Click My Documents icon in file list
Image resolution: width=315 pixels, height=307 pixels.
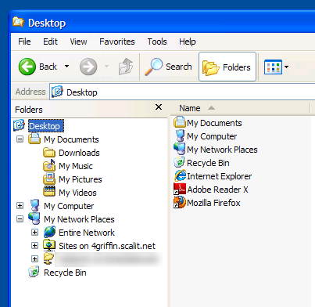(x=180, y=122)
